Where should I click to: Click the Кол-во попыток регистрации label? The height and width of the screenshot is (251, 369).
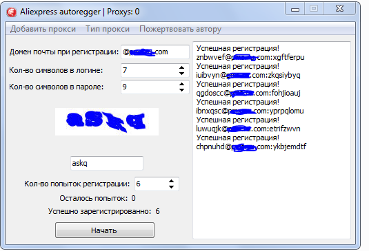point(77,184)
